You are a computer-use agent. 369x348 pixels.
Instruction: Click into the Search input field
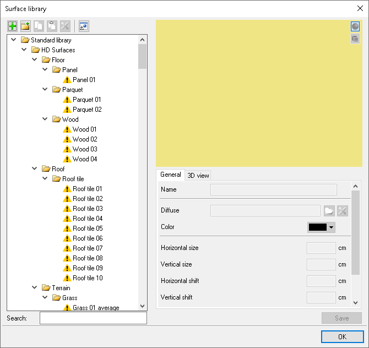[93, 318]
